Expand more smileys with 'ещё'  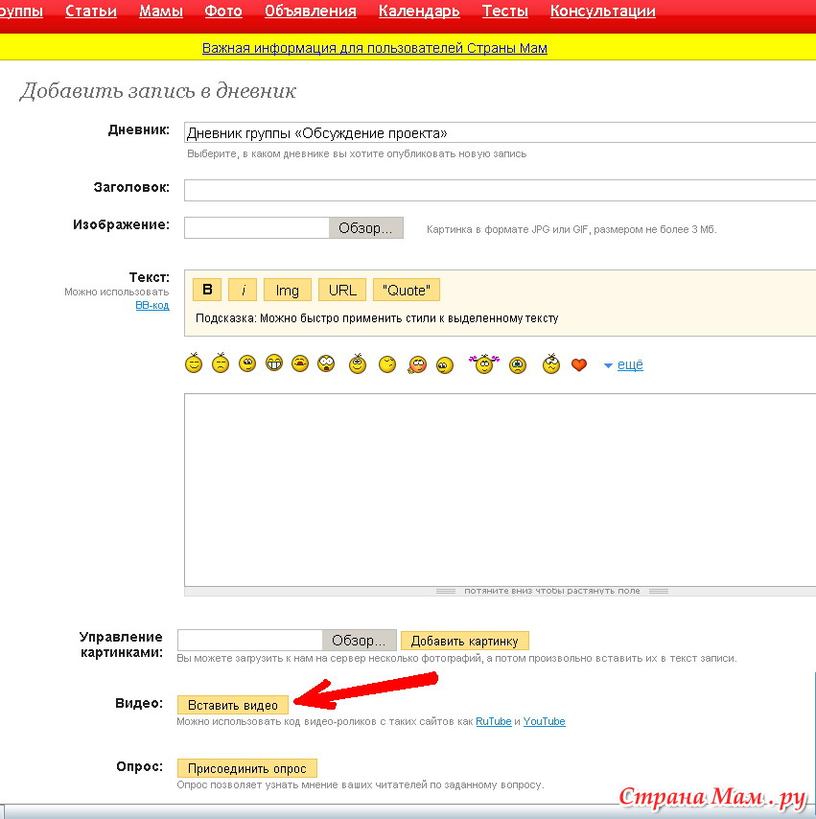coord(629,364)
